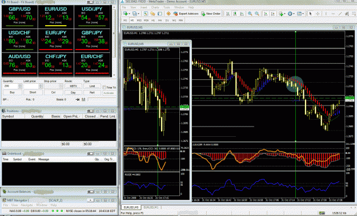
Task: Click the Cxl cancel button
Action: click(x=54, y=92)
